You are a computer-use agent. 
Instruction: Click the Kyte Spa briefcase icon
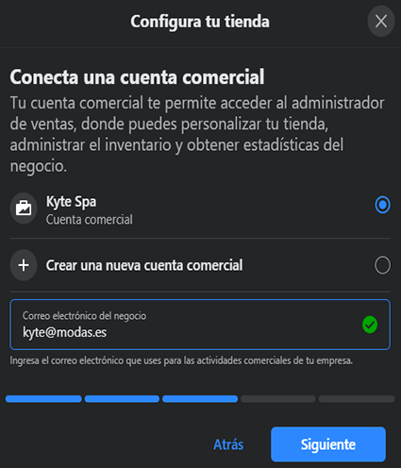point(24,209)
